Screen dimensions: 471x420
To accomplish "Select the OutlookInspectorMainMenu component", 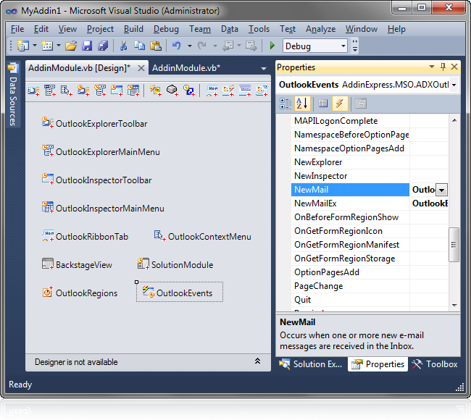I will [x=103, y=208].
